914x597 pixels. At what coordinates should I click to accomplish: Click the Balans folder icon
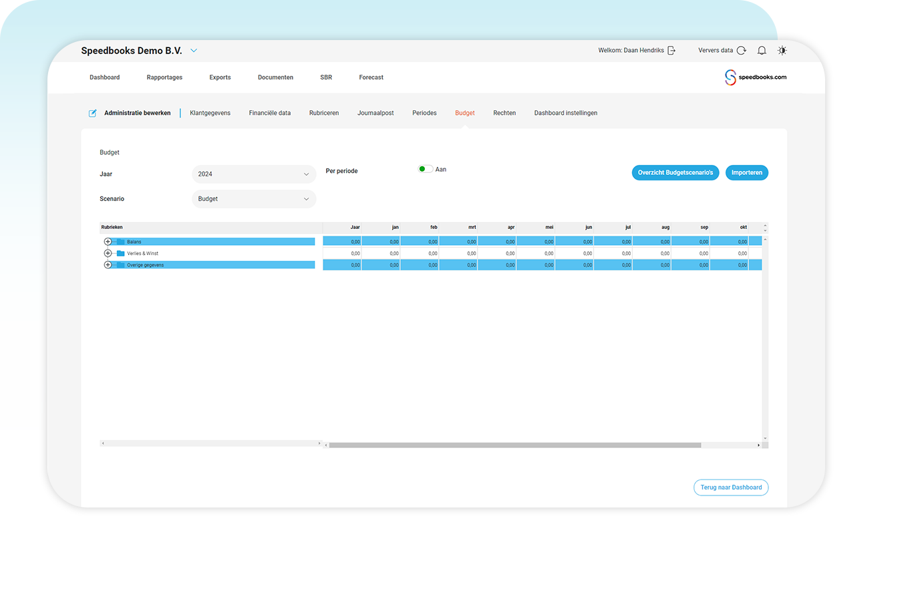pyautogui.click(x=121, y=242)
